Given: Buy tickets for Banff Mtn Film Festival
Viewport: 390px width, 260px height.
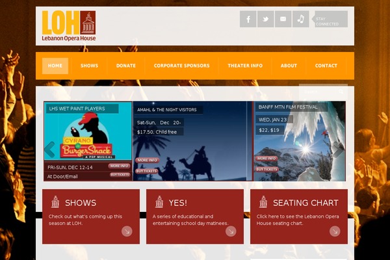Looking at the screenshot, I should coord(266,170).
